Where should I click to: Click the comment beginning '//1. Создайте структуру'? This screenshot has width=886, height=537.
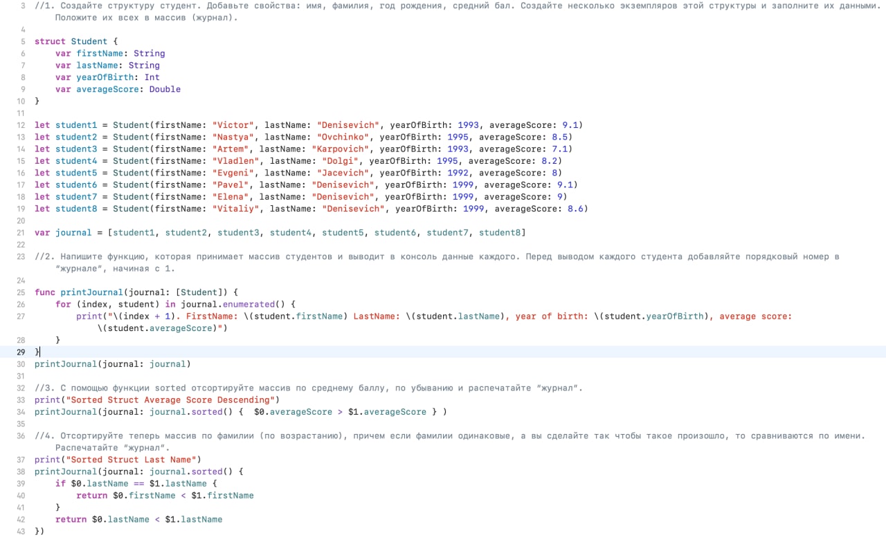tap(457, 12)
